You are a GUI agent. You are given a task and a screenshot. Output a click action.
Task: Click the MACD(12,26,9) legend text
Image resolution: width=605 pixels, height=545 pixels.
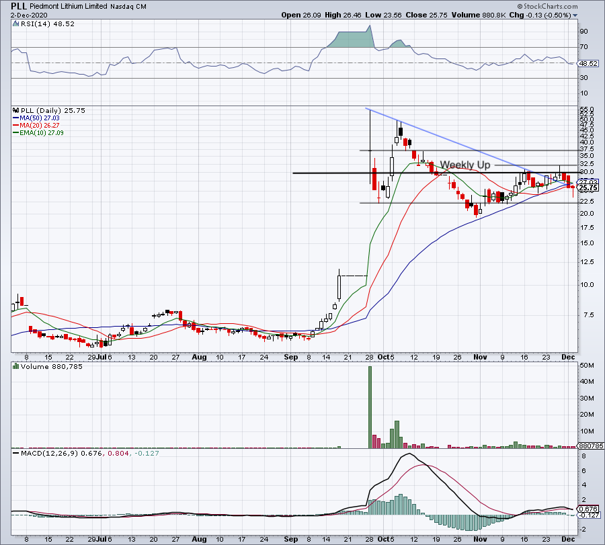pyautogui.click(x=50, y=453)
